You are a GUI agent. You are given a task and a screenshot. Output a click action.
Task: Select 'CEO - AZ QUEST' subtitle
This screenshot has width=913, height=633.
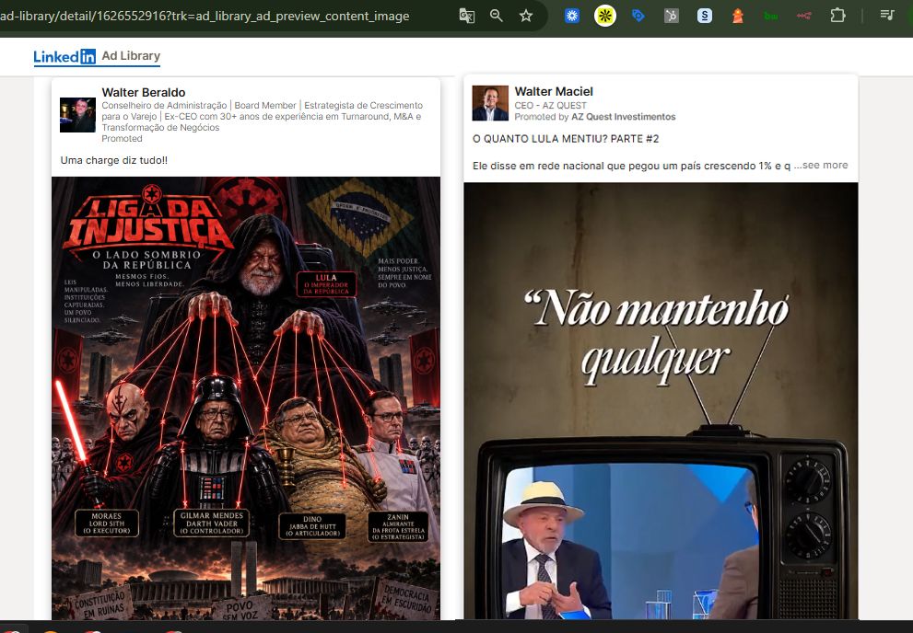point(550,105)
